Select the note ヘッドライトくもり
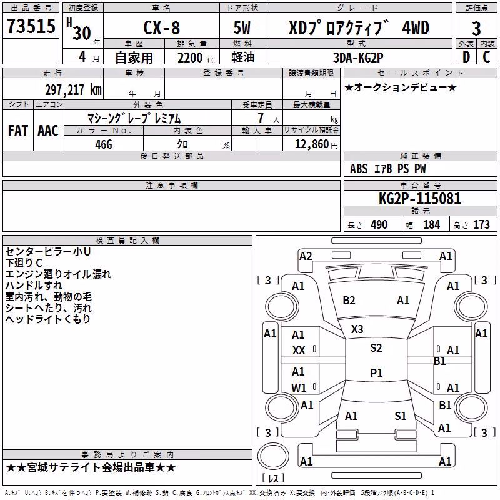Viewport: 500px width, 500px height. tap(48, 319)
